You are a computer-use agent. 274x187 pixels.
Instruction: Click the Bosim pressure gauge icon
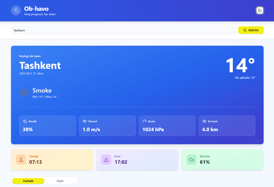click(144, 121)
